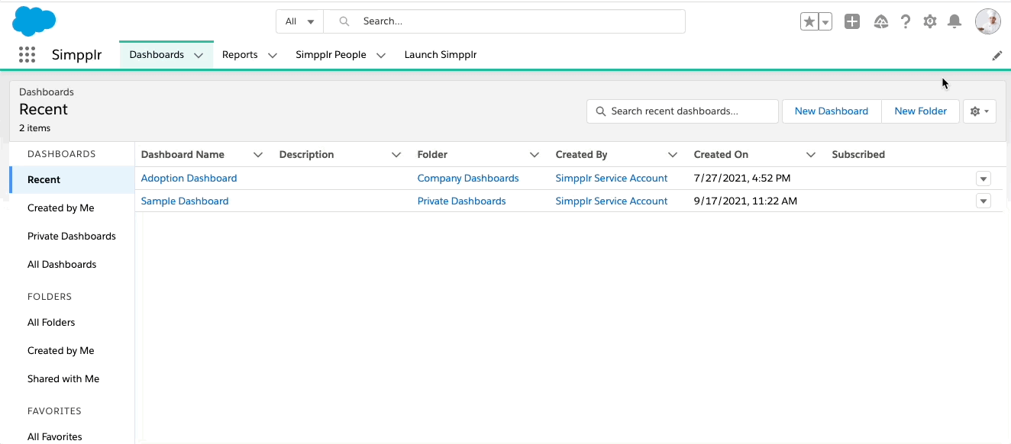Open the Sample Dashboard link

click(185, 201)
